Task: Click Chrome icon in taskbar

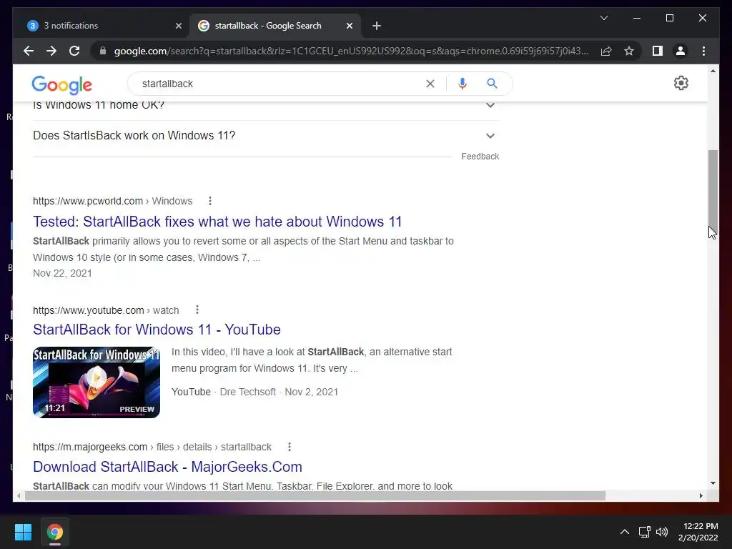Action: click(x=54, y=532)
